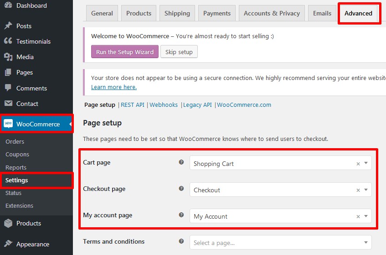The image size is (386, 255).
Task: Click the Products box icon in sidebar
Action: (x=8, y=223)
